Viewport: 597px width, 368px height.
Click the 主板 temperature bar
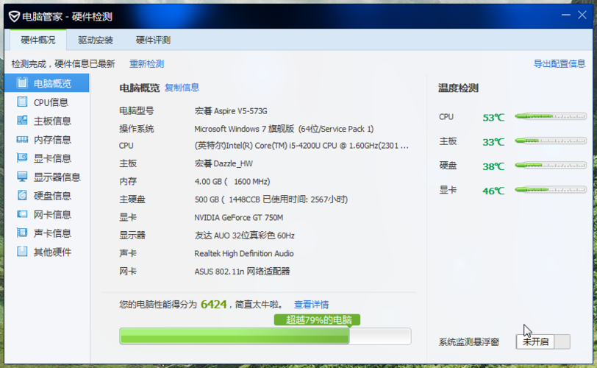pos(551,141)
